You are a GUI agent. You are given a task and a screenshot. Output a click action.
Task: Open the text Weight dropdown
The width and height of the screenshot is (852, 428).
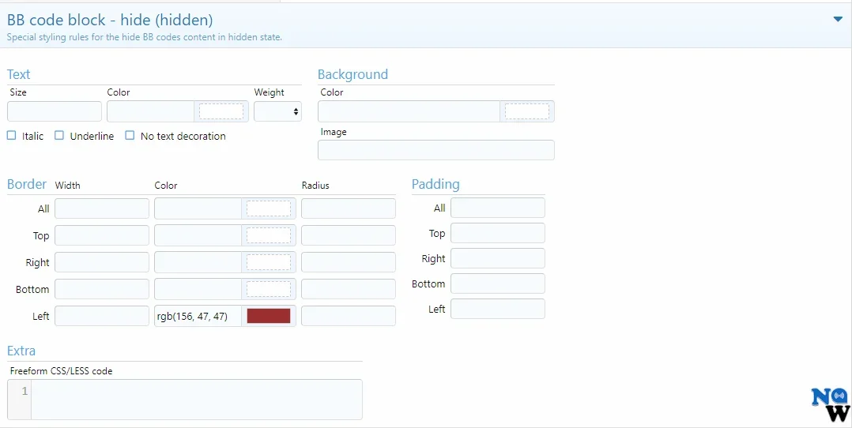277,111
